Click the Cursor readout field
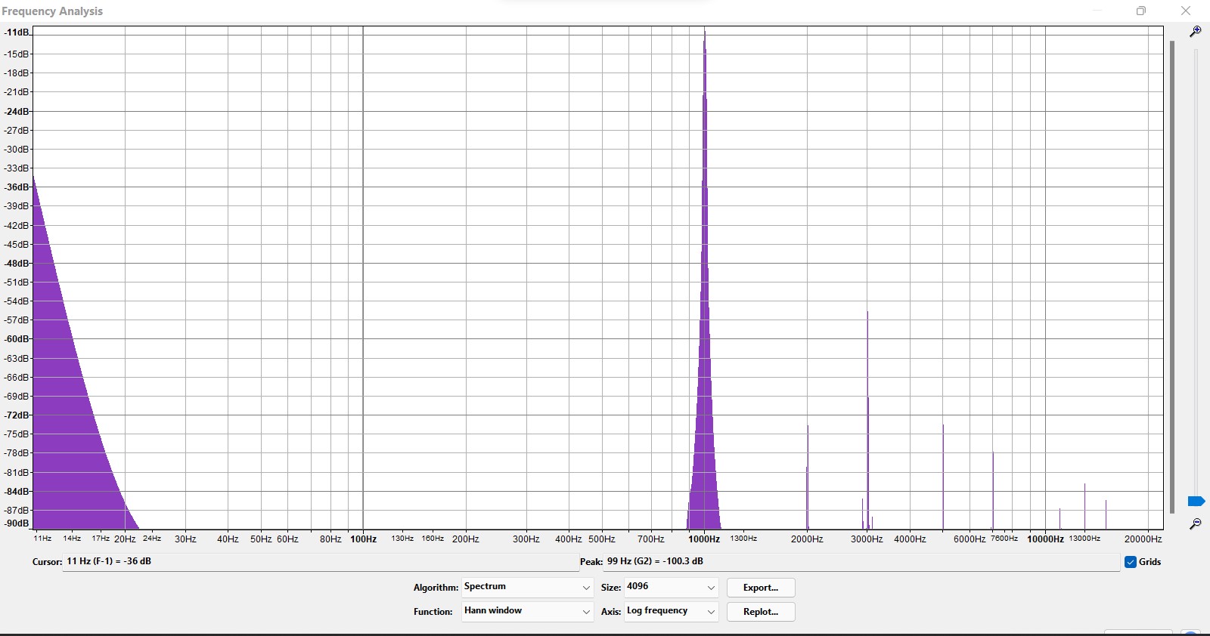 point(320,562)
